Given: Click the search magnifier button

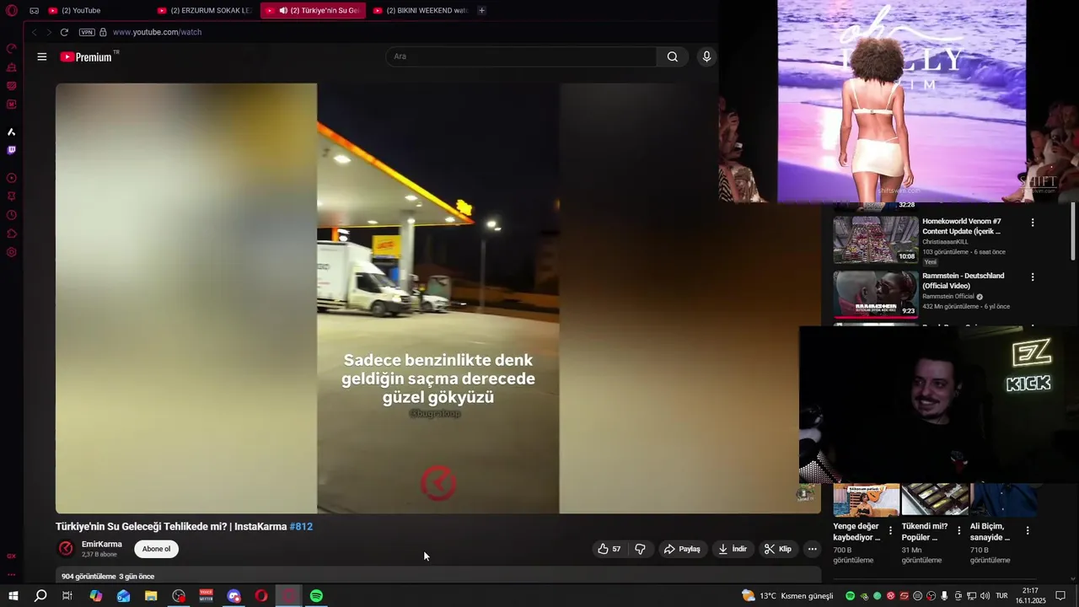Looking at the screenshot, I should tap(672, 56).
